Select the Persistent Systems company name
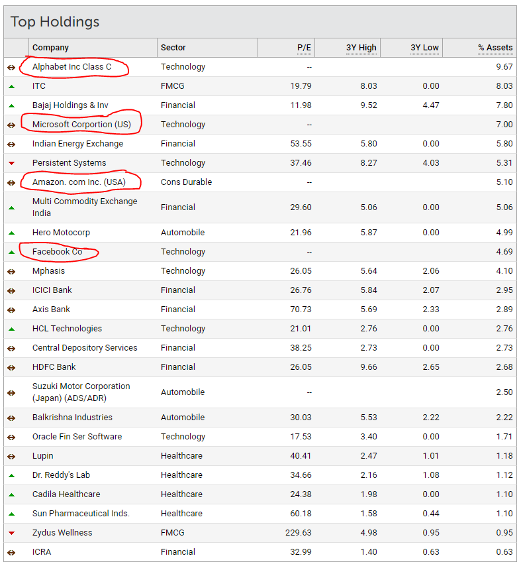Viewport: 519px width, 568px height. point(69,162)
